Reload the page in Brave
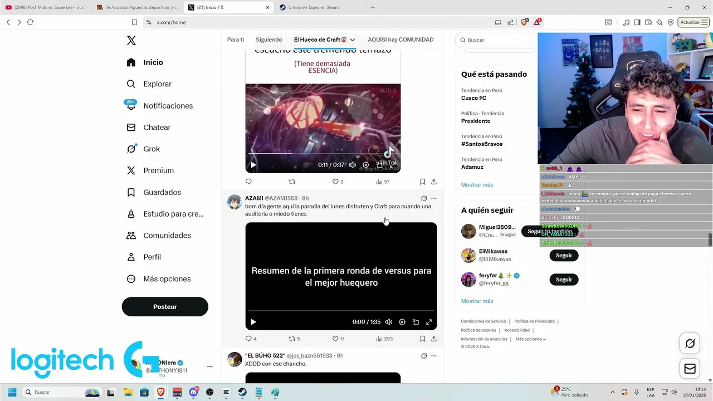This screenshot has height=401, width=713. [30, 22]
